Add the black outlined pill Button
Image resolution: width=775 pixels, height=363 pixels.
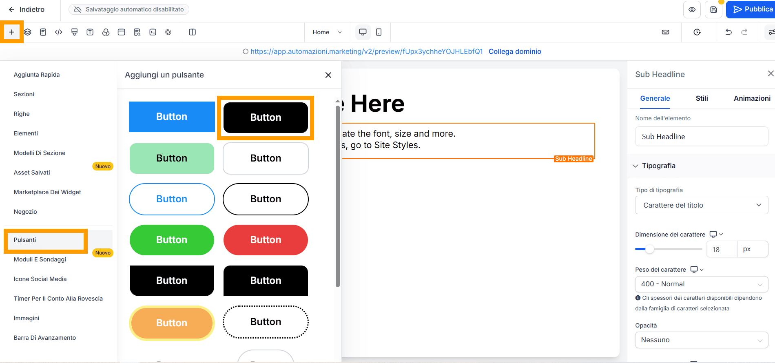(x=266, y=199)
